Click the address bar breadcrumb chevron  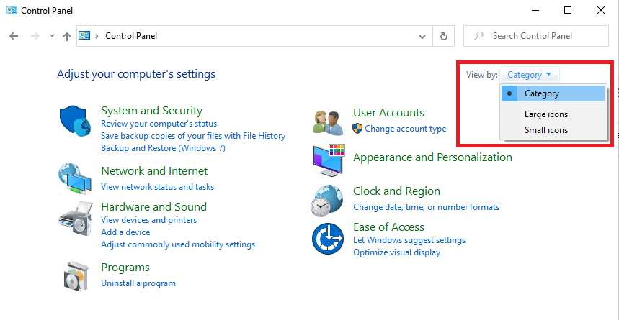coord(97,36)
